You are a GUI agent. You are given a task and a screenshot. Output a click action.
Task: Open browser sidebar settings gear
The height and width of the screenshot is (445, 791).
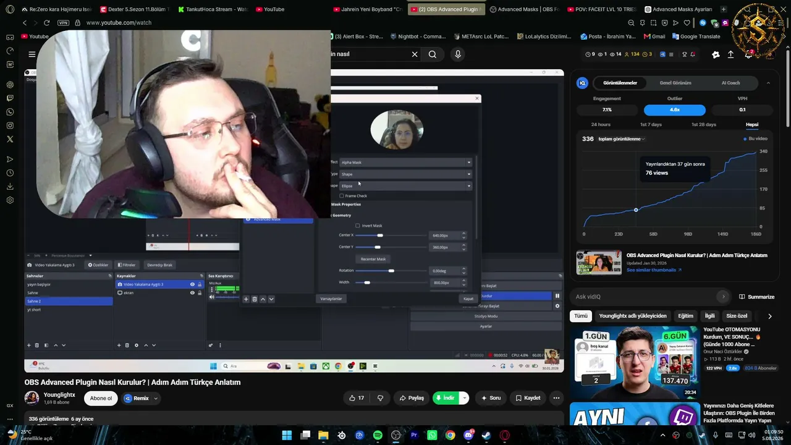[x=10, y=200]
